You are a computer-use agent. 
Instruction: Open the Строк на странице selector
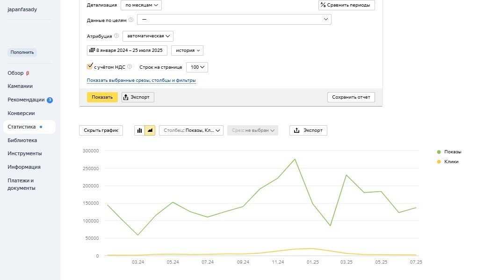pyautogui.click(x=197, y=67)
